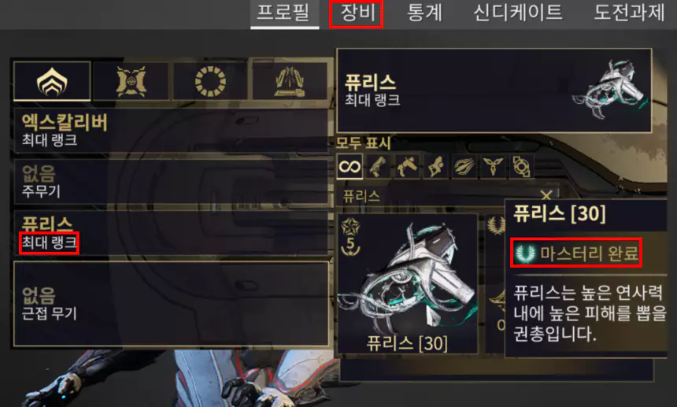Filter by the three-pronged sentinel icon
Viewport: 677px width, 407px height.
(x=493, y=166)
